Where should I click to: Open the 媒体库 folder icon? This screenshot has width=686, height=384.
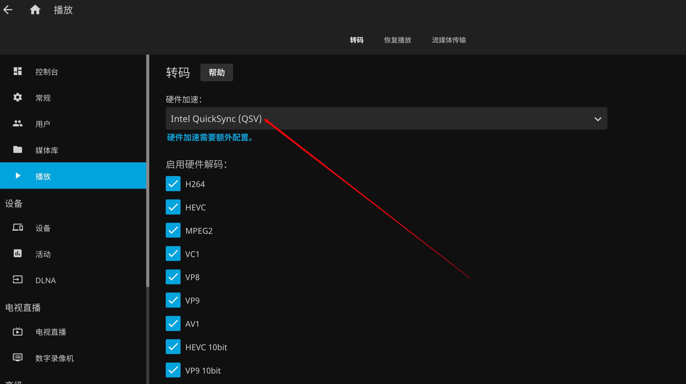click(18, 150)
